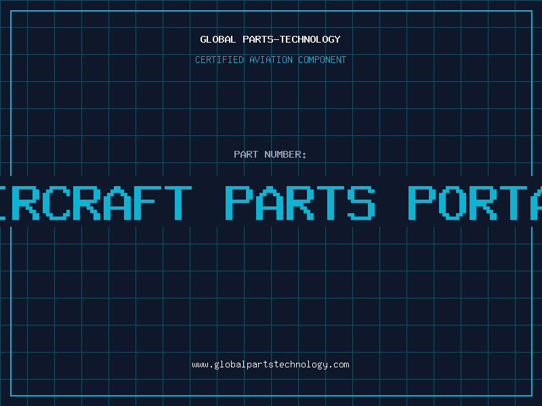Select the CERTIFIED AVIATION COMPONENT subtitle
This screenshot has width=542, height=406.
(x=270, y=60)
